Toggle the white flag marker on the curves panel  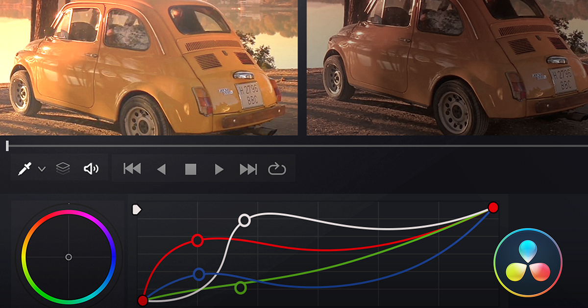pyautogui.click(x=138, y=209)
